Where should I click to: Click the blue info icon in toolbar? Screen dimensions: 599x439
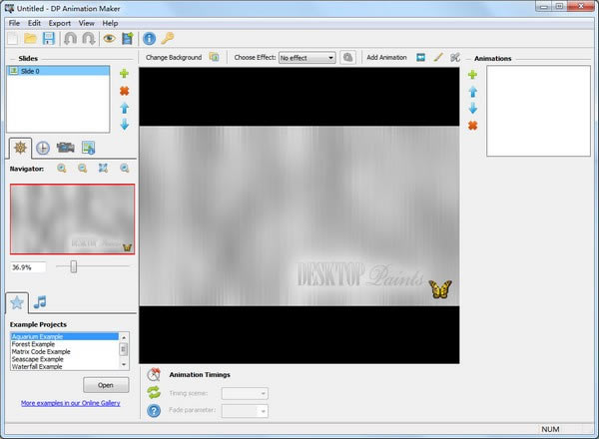[150, 39]
